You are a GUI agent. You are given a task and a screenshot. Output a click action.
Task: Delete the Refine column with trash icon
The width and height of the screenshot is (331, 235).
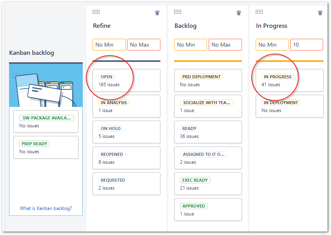point(157,13)
